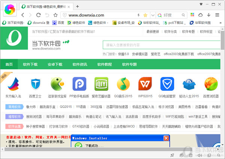Click the 软件合集 category label

15,126
